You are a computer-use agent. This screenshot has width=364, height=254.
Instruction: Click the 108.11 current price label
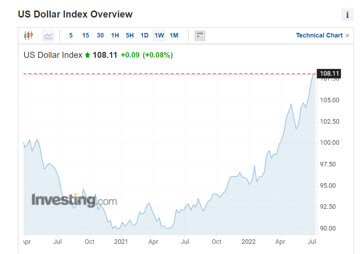(105, 55)
